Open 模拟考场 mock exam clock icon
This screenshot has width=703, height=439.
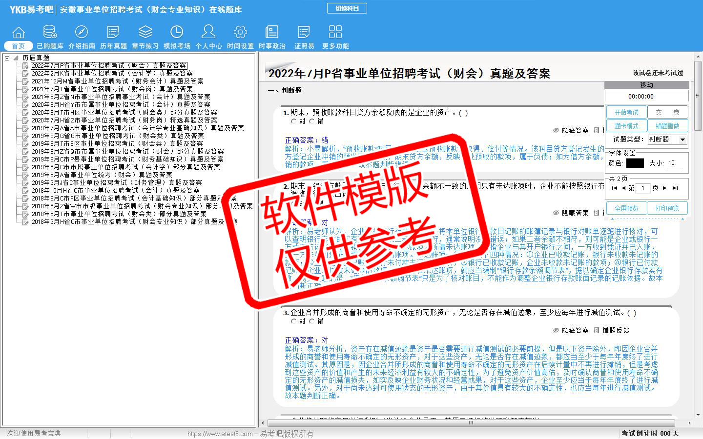(x=177, y=32)
